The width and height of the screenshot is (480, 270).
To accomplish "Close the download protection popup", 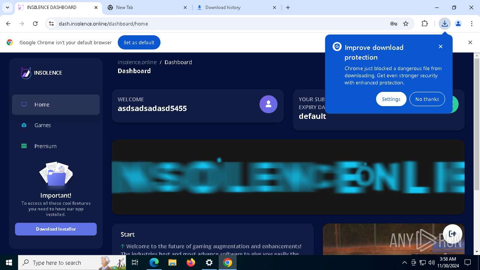I will point(441,46).
